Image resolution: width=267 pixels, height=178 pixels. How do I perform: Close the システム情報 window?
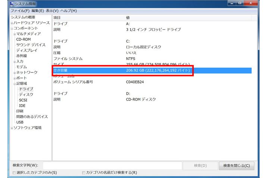tap(251, 3)
